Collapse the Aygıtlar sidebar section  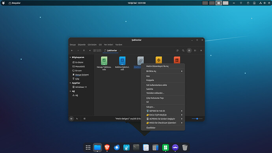[x=70, y=83]
